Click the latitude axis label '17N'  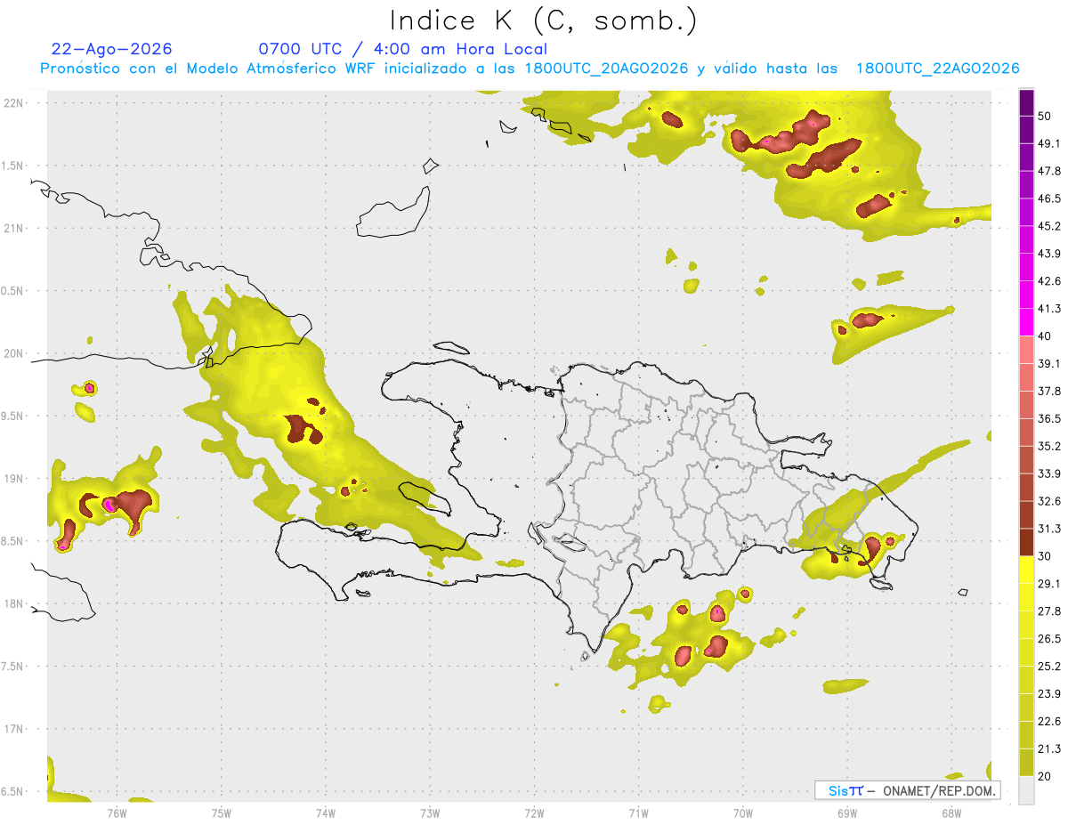(14, 730)
